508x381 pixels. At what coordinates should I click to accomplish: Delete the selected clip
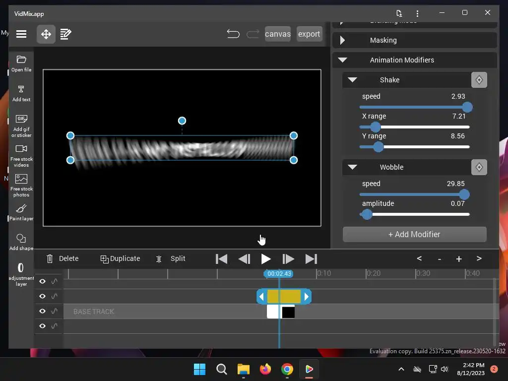[63, 258]
